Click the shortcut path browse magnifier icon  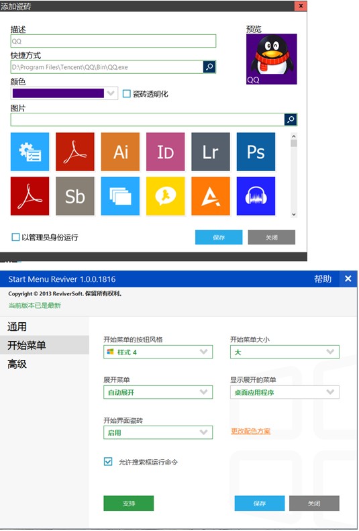[209, 66]
